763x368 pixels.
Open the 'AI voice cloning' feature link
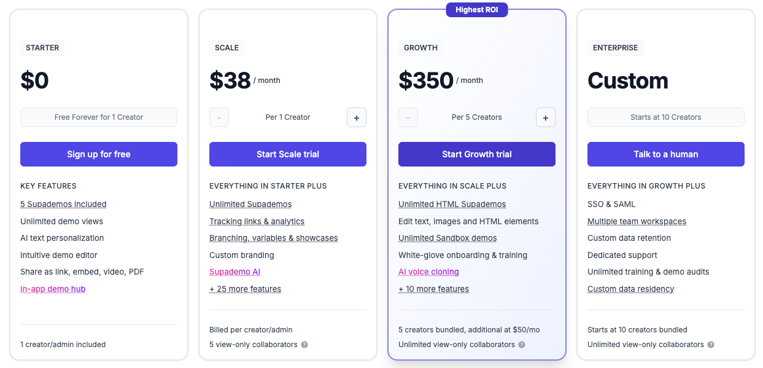(428, 272)
